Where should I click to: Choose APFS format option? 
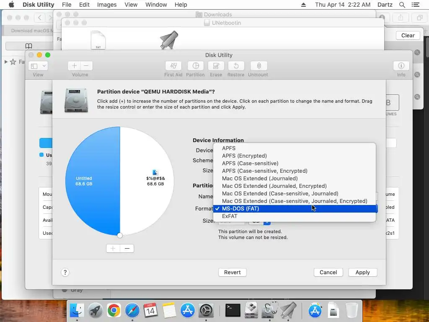click(x=295, y=148)
